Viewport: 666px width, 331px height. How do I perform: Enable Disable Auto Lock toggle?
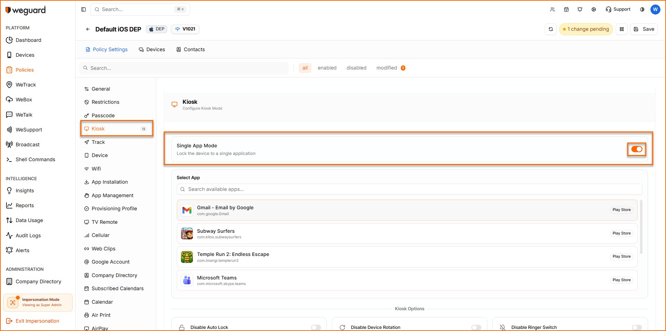pos(316,327)
